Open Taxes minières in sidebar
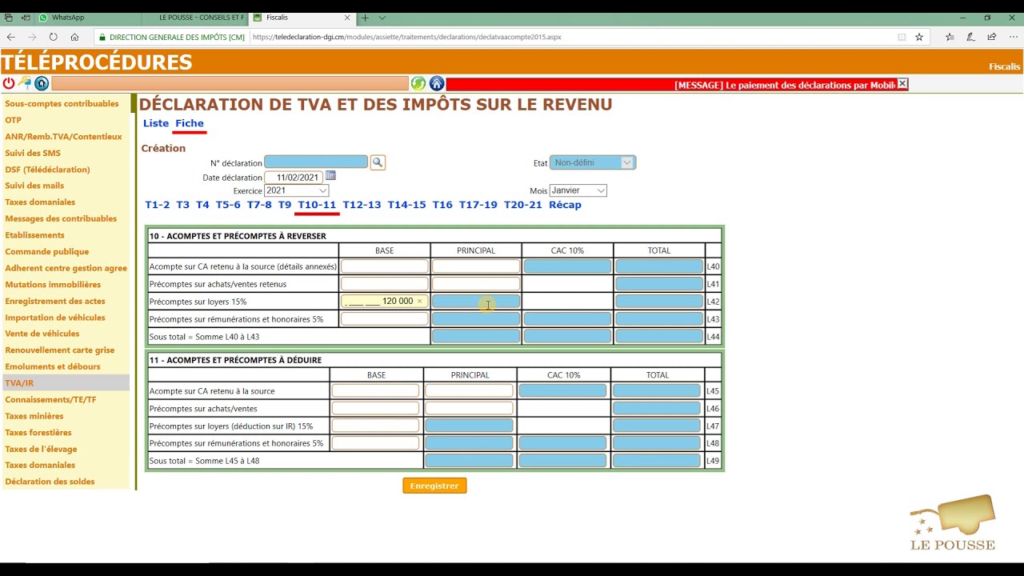This screenshot has height=576, width=1024. (34, 416)
